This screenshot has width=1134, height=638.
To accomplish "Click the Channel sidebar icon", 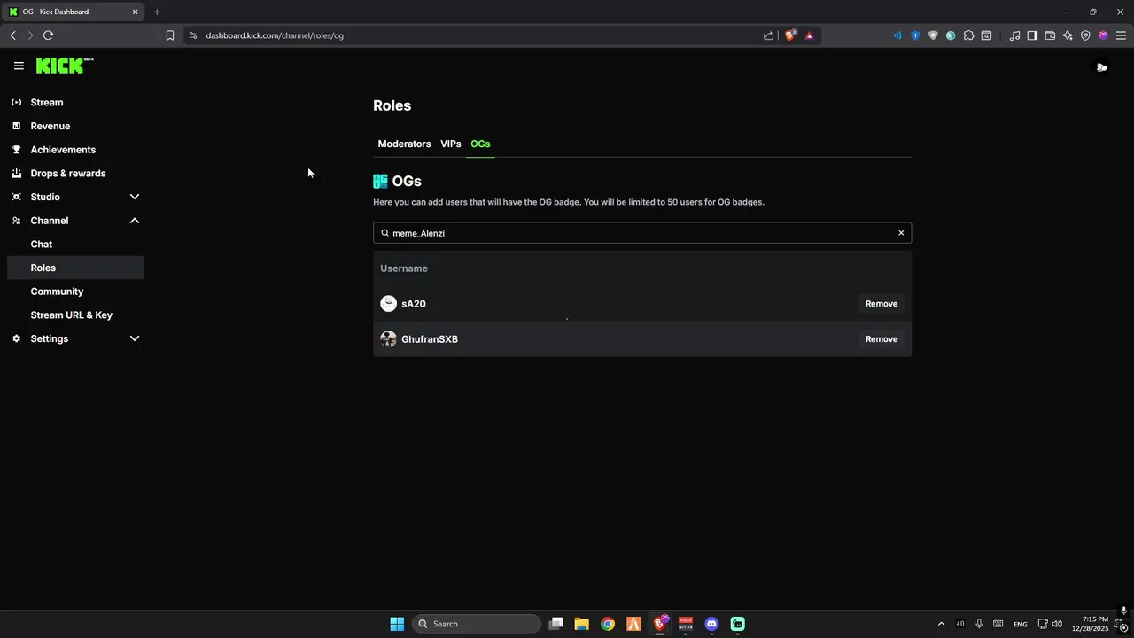I will tap(16, 221).
